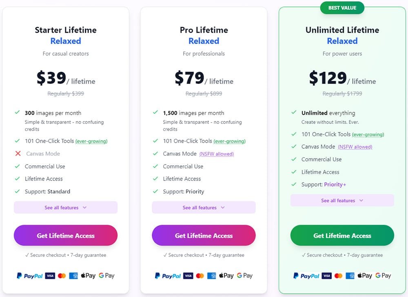Click the checkmark beside Support: Priority on Pro

pos(155,191)
